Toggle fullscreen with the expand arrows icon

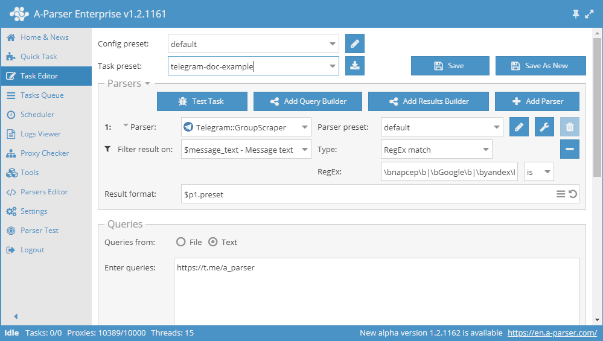590,14
